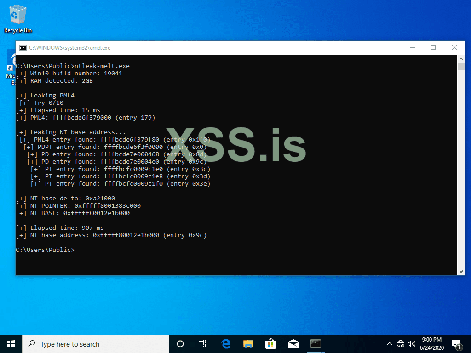Open the network status tray icon

pos(401,344)
